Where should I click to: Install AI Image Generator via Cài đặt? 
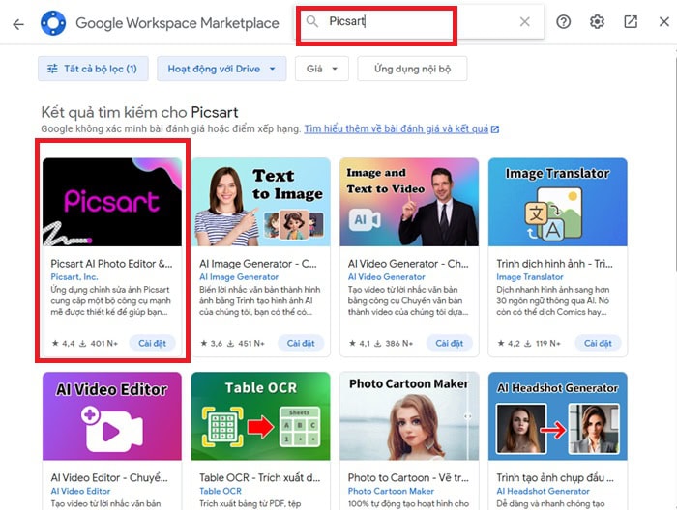(x=301, y=343)
